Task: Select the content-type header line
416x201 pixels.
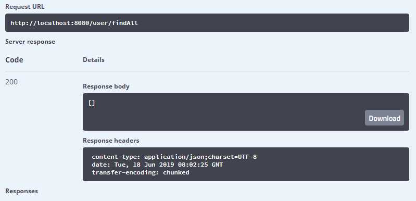Action: [174, 157]
